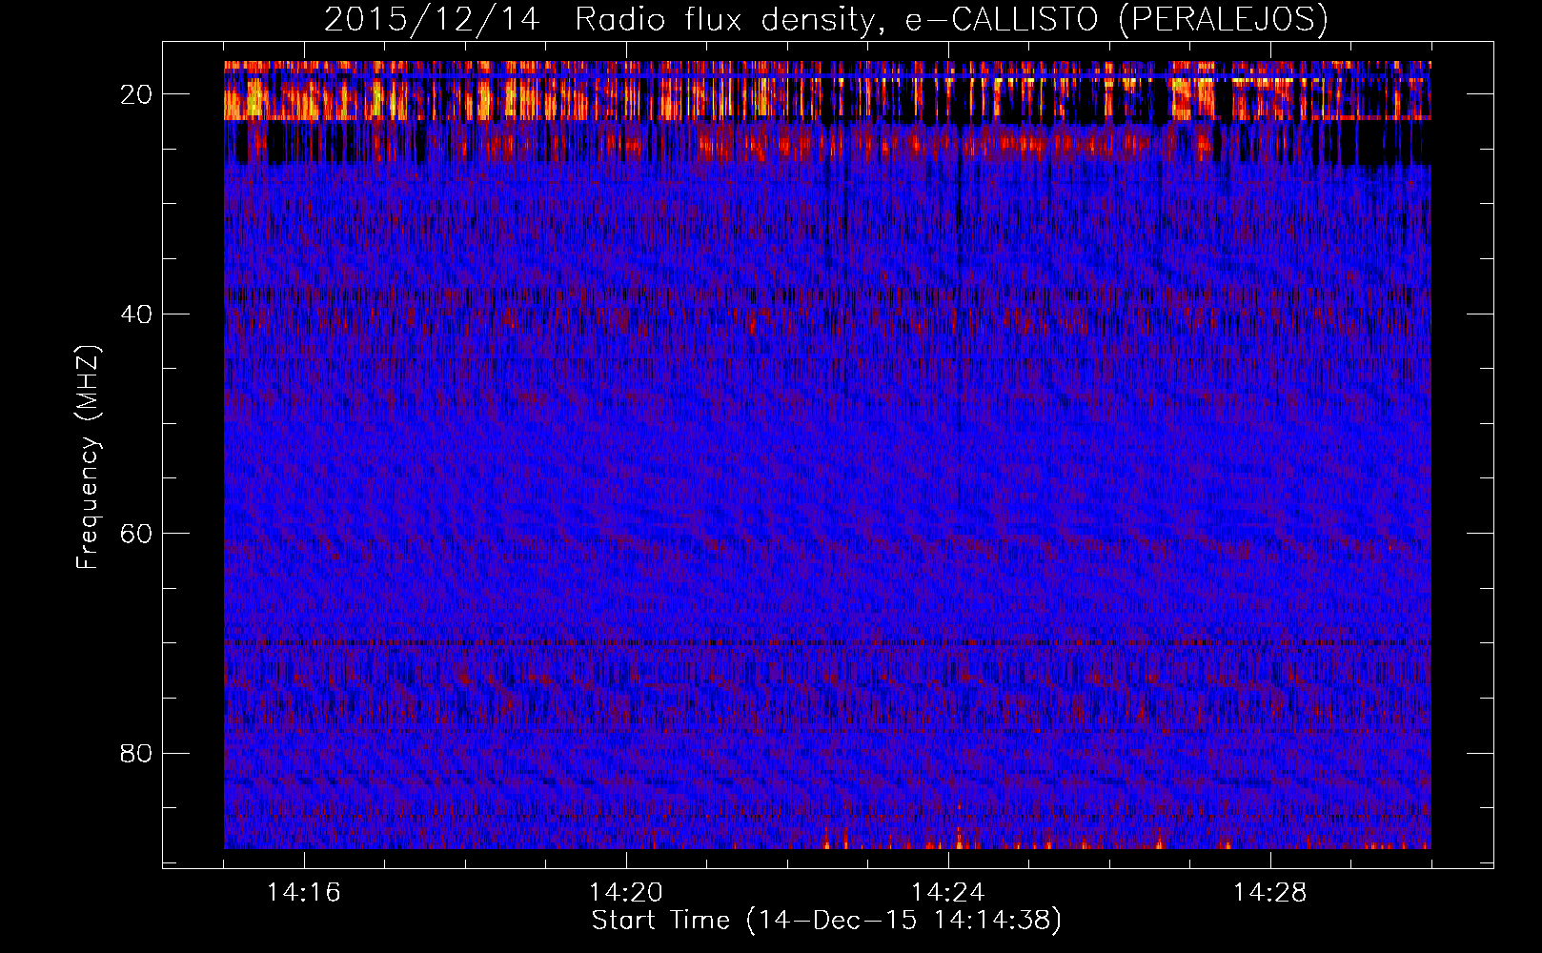Viewport: 1542px width, 953px height.
Task: Click the dark striped band near 38 MHz
Action: [827, 294]
